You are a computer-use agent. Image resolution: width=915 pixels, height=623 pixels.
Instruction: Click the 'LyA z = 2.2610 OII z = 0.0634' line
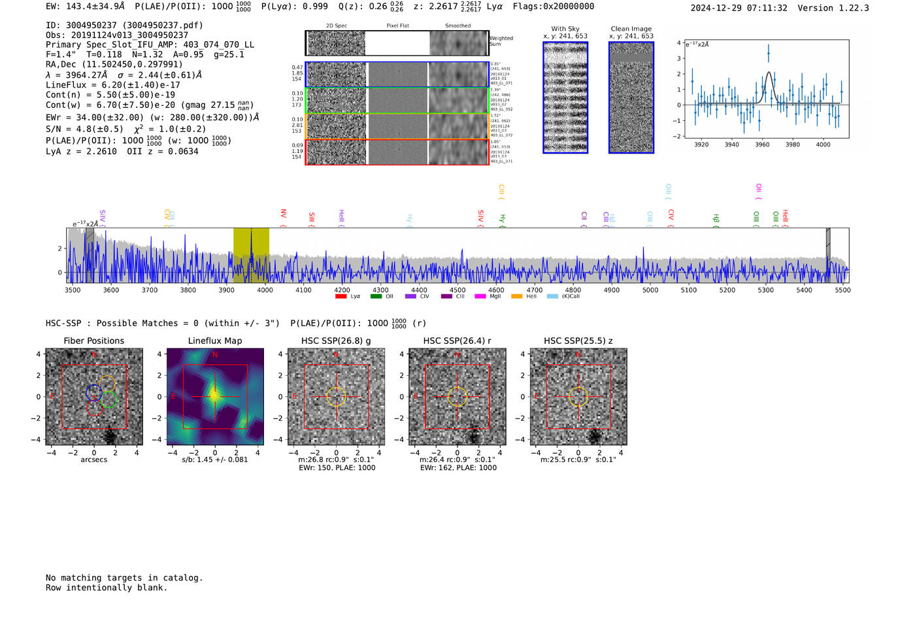122,151
